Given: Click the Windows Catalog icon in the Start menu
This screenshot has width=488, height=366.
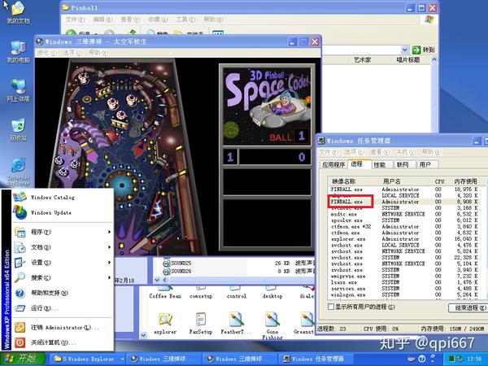Looking at the screenshot, I should point(20,197).
